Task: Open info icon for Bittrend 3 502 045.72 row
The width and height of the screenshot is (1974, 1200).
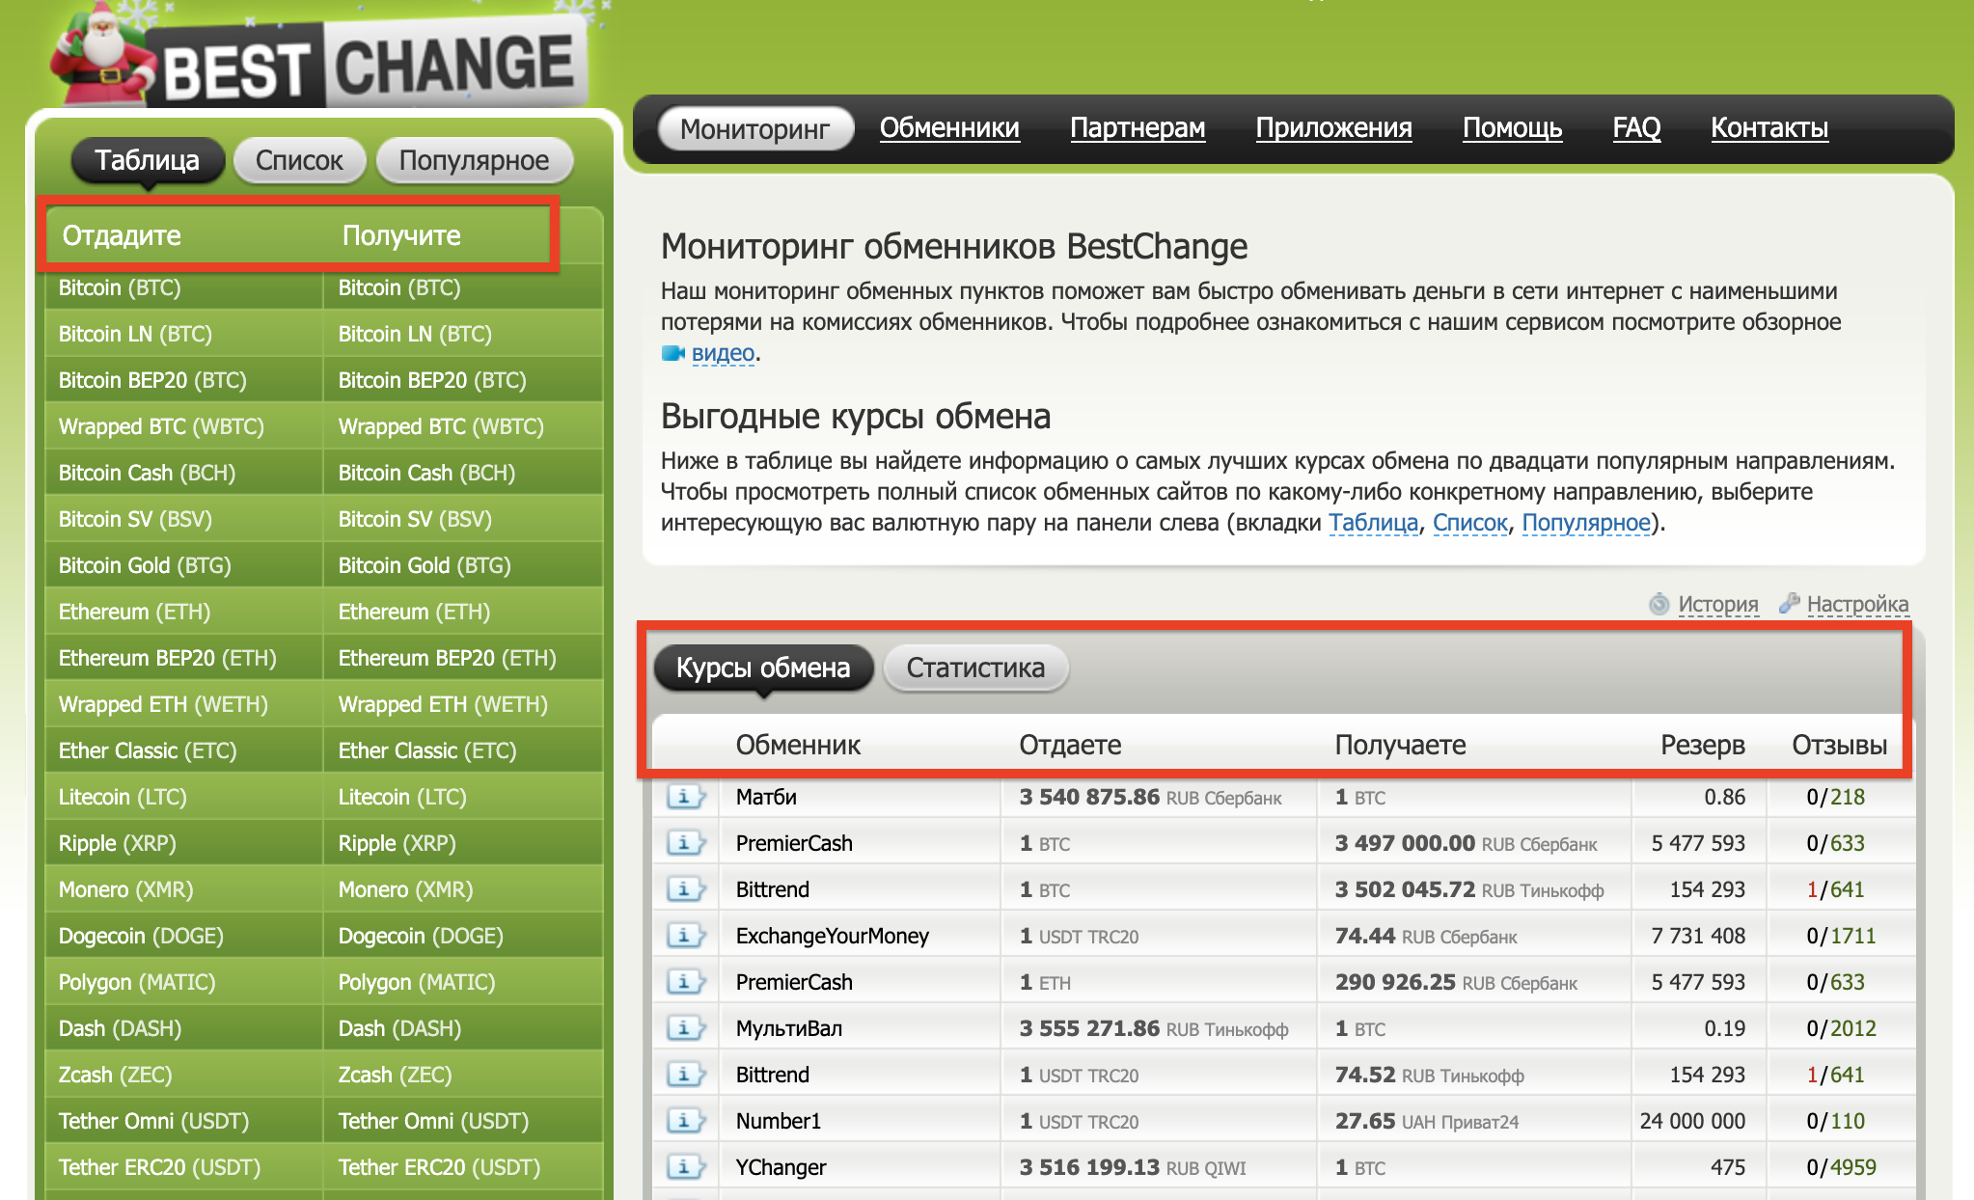Action: [686, 889]
